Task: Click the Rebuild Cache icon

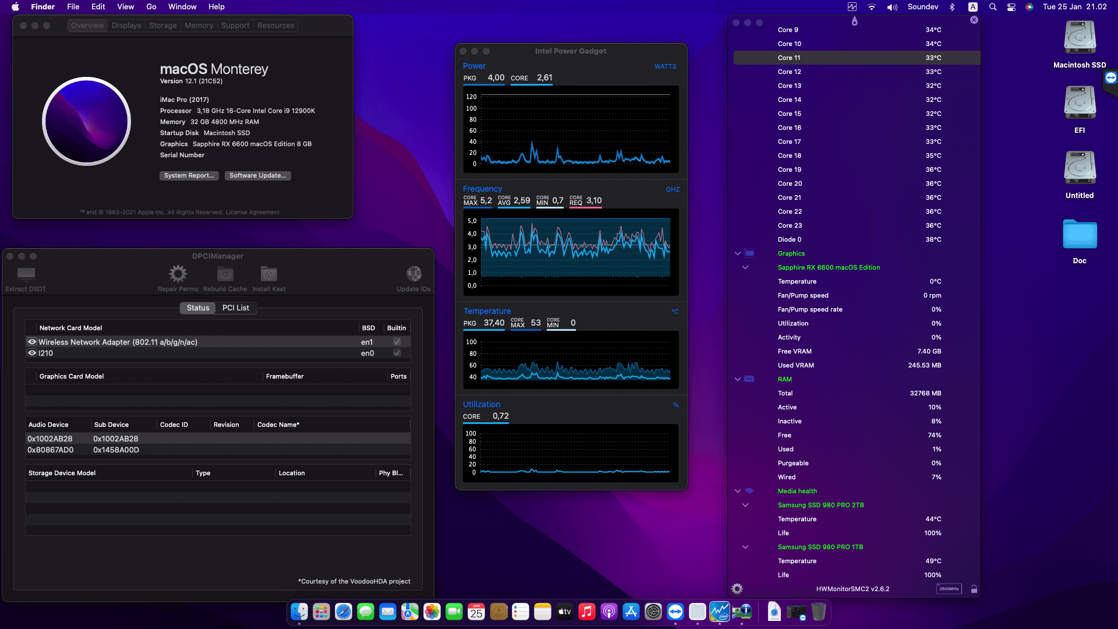Action: 224,274
